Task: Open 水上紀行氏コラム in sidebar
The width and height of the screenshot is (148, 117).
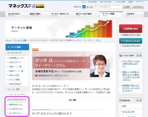Action: pos(16,109)
